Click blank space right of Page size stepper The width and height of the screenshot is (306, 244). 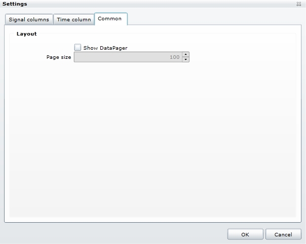tap(238, 57)
